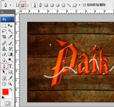This screenshot has height=107, width=114.
Task: Select the Path Selection tool
Action: tap(4, 72)
